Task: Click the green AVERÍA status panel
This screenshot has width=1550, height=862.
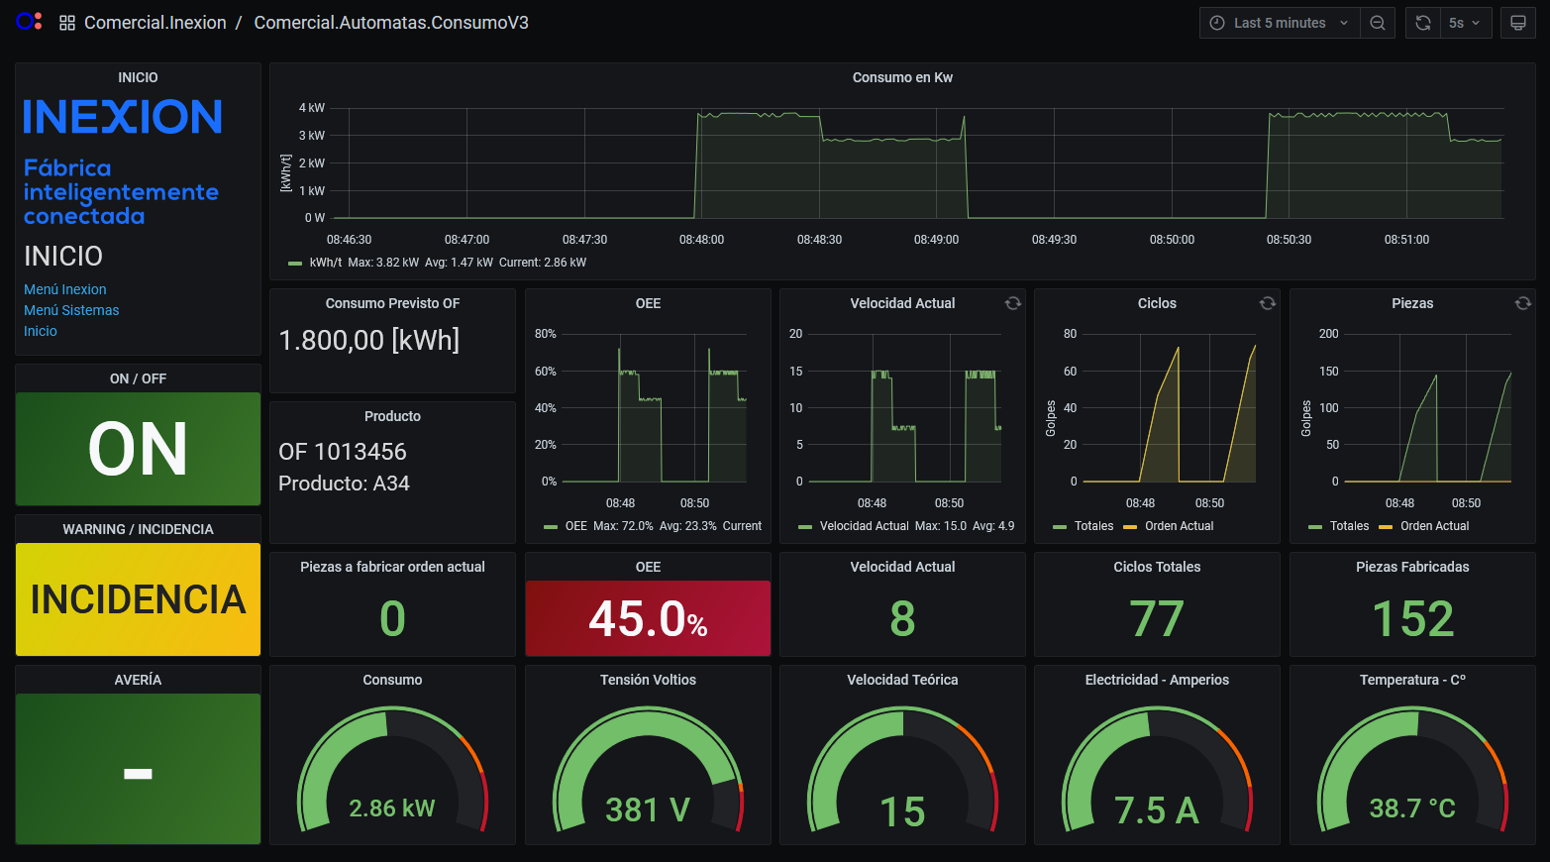Action: (x=138, y=769)
